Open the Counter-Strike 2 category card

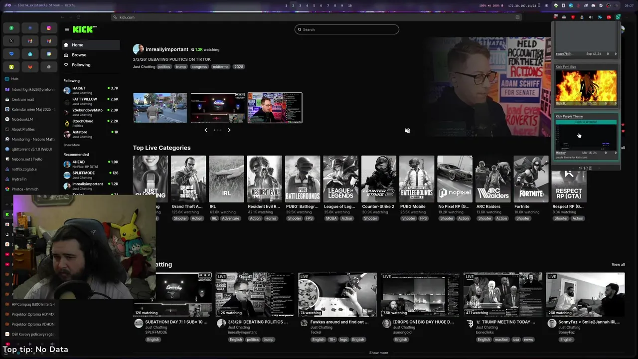378,179
